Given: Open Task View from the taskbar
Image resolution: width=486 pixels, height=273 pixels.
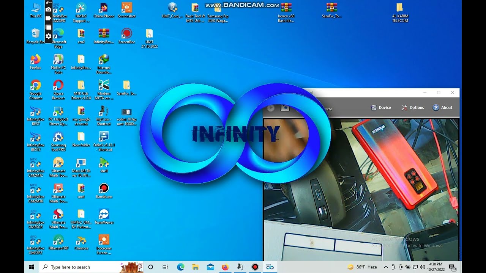Looking at the screenshot, I should 165,267.
